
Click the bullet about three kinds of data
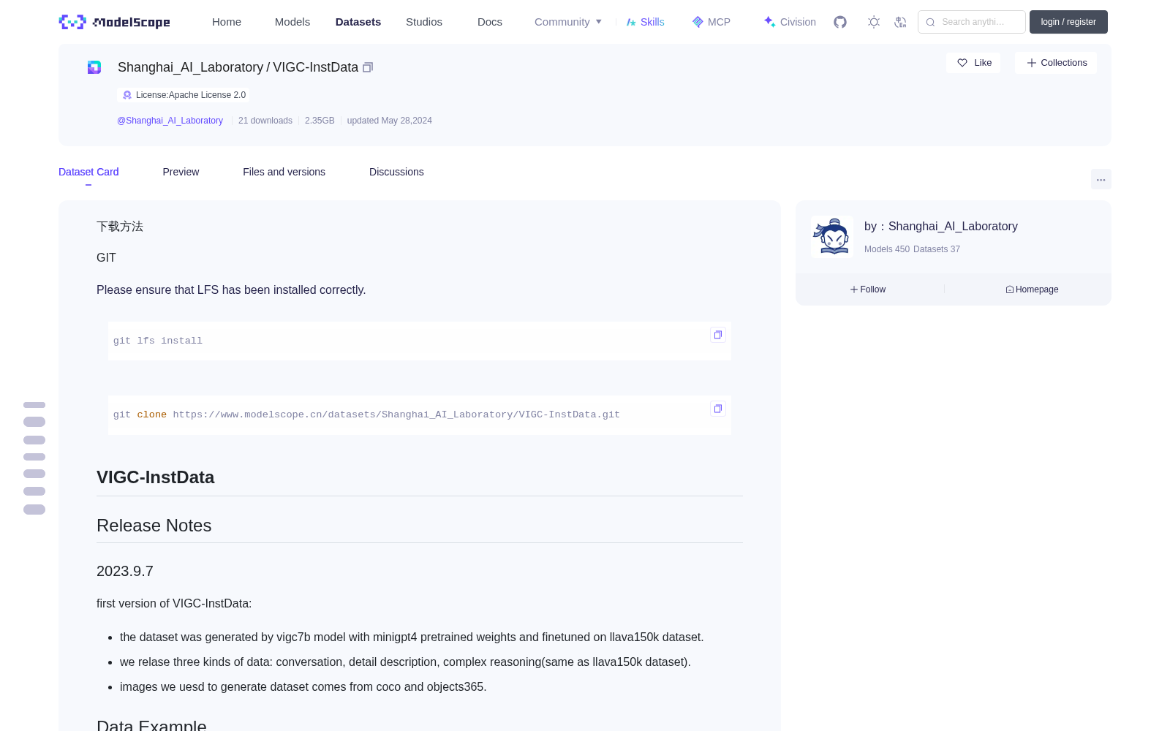[405, 662]
